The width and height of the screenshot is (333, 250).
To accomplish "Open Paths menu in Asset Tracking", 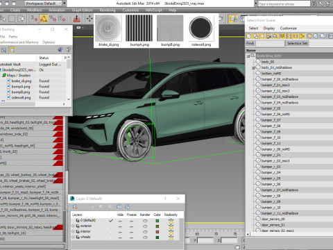I will (x=13, y=37).
